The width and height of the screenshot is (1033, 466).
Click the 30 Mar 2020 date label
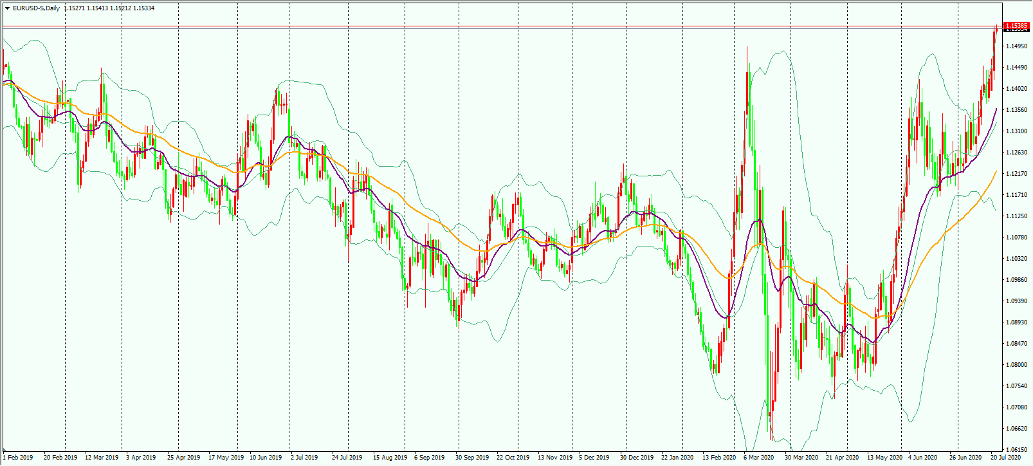pyautogui.click(x=801, y=458)
